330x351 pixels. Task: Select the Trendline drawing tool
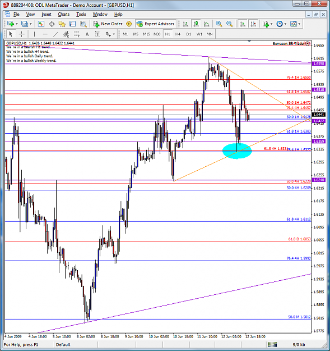tap(55, 34)
